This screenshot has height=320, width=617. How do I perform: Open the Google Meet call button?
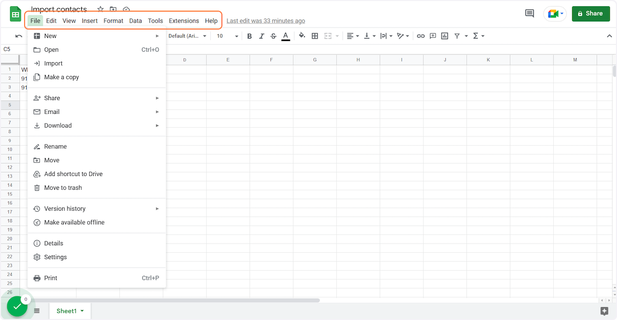tap(555, 13)
